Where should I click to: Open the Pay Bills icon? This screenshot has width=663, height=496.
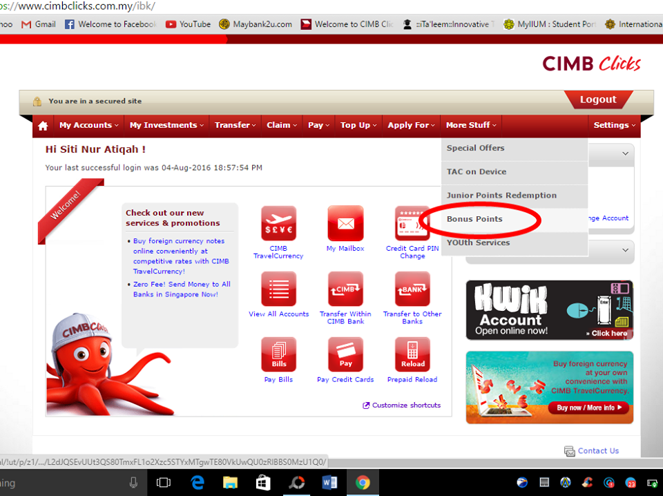pyautogui.click(x=278, y=354)
